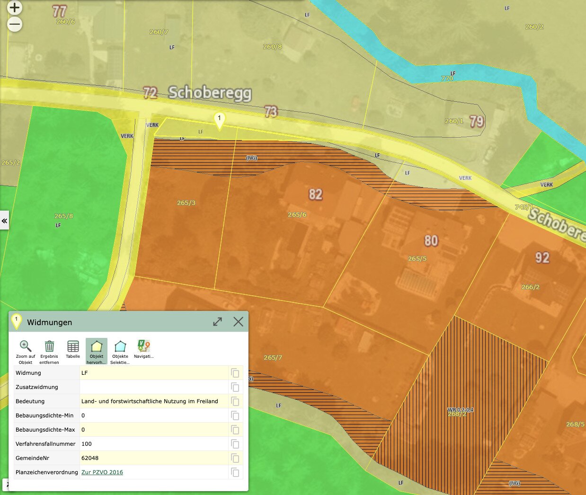Copy the GemeindeNr value 62048
This screenshot has height=495, width=586.
pyautogui.click(x=235, y=458)
